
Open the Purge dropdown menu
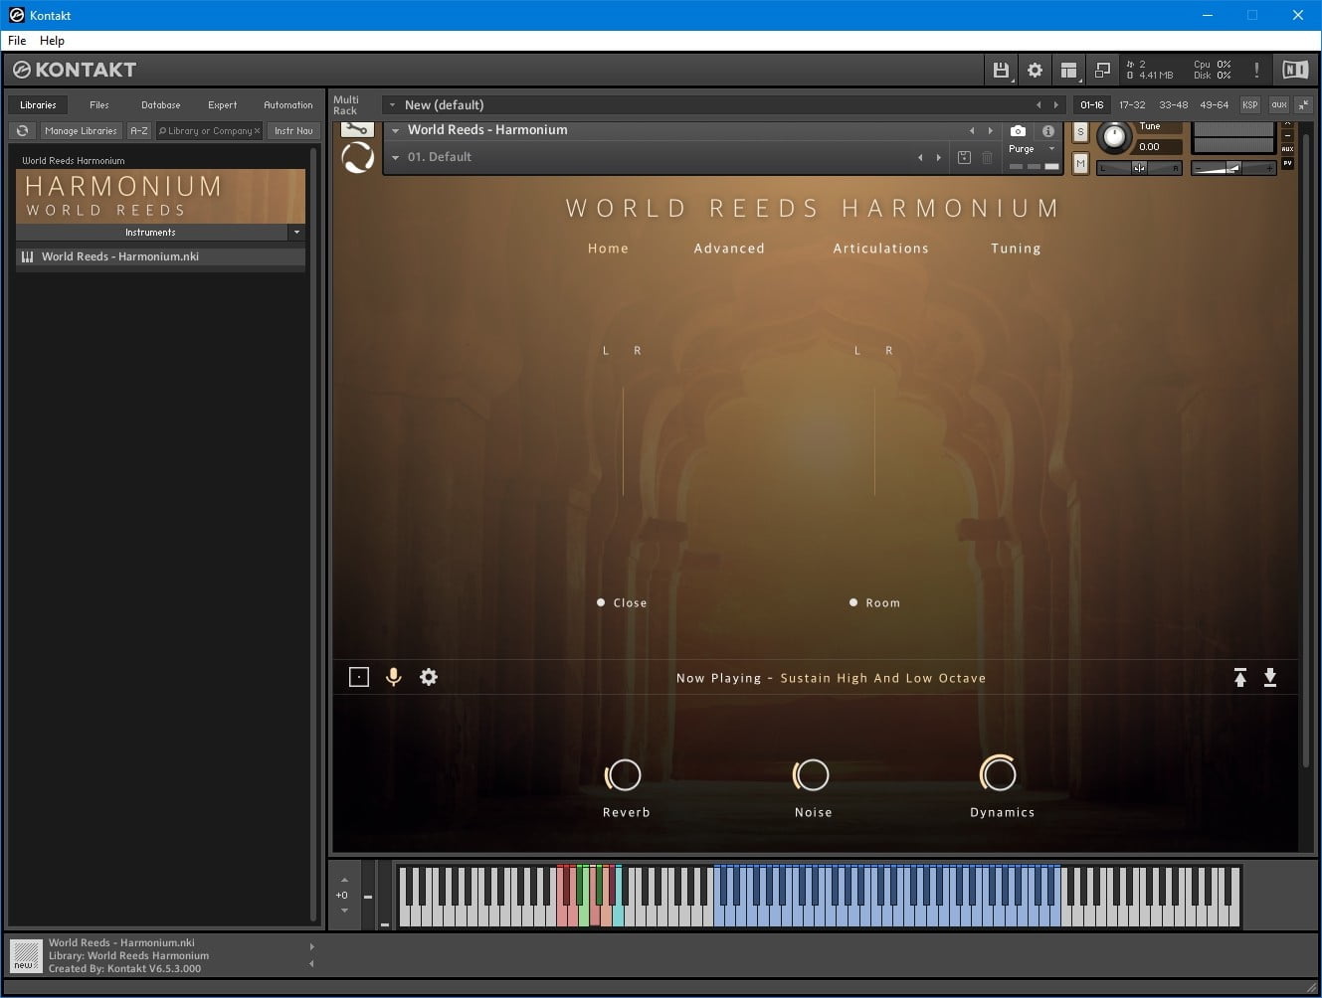pyautogui.click(x=1030, y=149)
